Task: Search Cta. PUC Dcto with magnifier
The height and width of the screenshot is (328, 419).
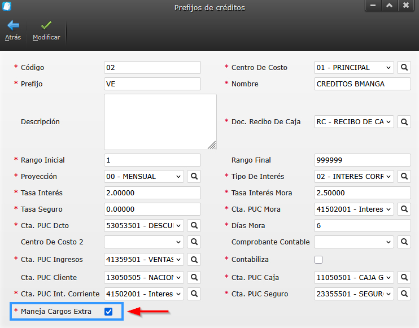Action: point(194,226)
